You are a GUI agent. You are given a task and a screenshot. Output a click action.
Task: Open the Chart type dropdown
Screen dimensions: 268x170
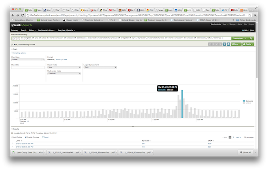pos(28,60)
